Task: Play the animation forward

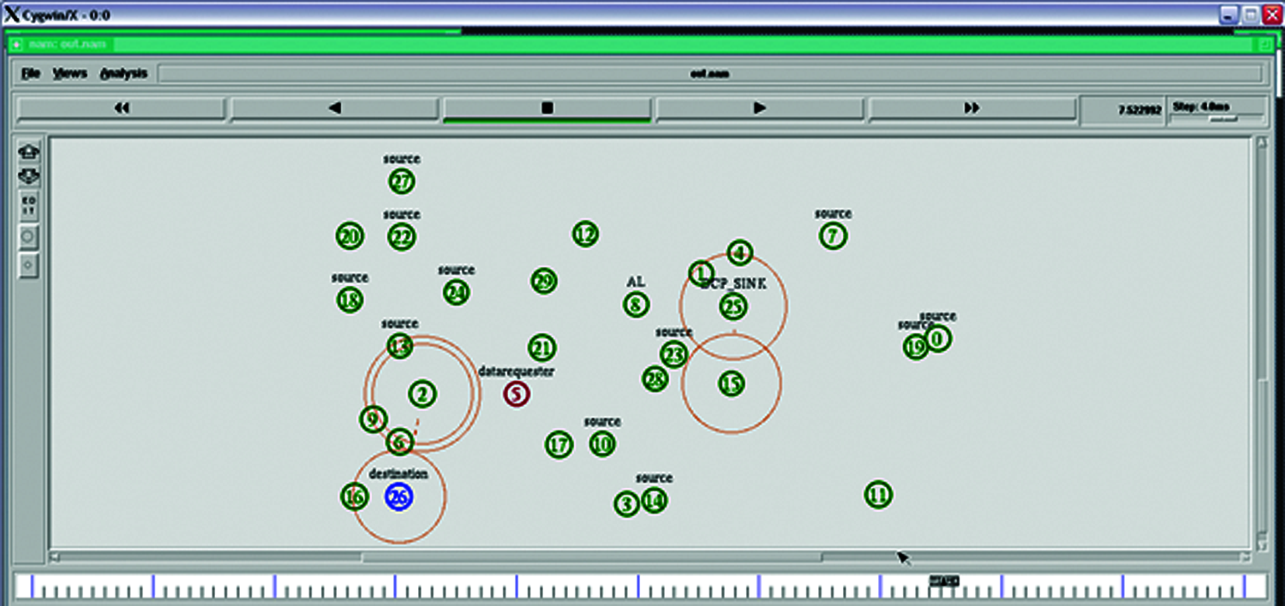Action: 759,109
